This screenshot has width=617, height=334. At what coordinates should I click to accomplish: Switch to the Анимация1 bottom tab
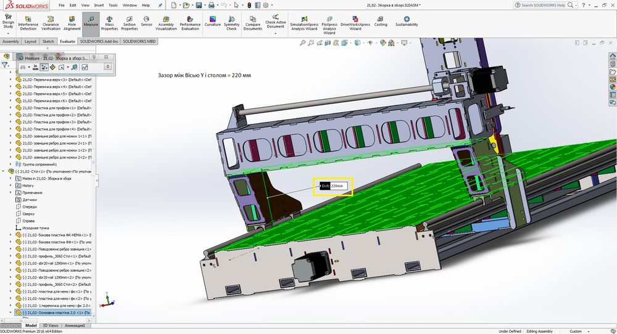[75, 325]
